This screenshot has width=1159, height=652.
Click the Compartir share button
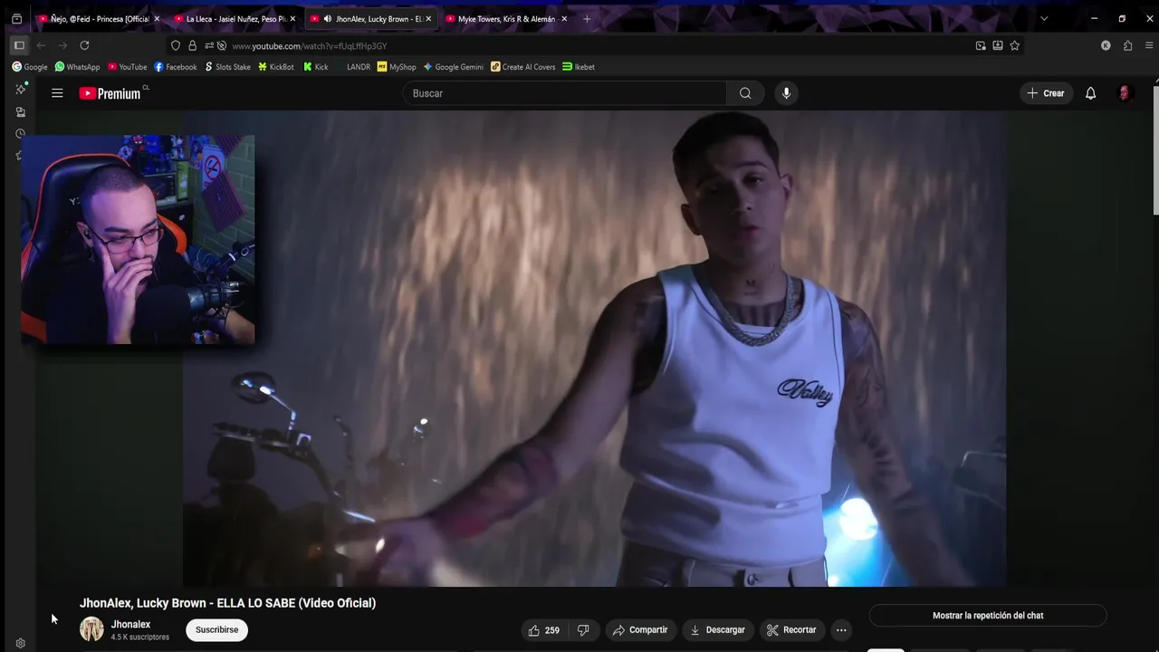coord(640,630)
